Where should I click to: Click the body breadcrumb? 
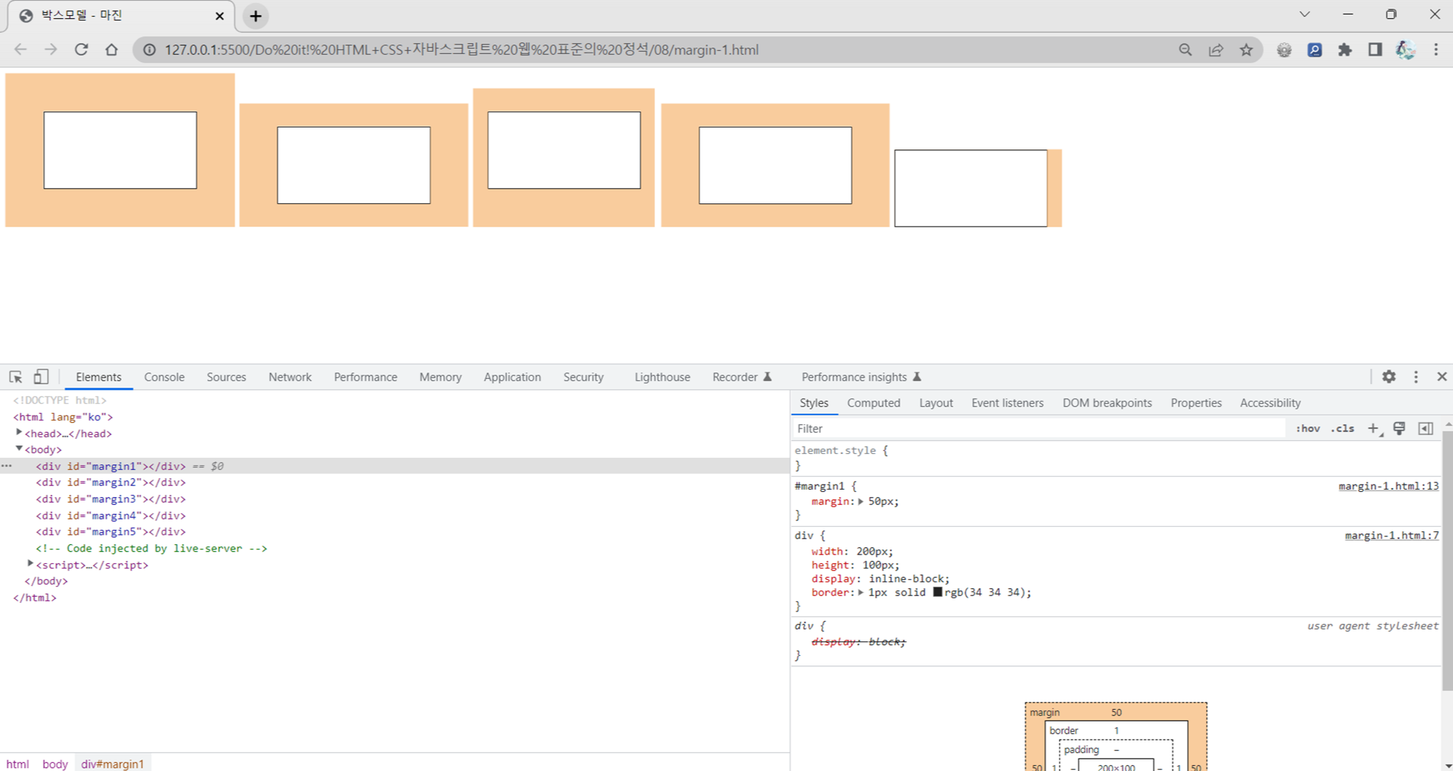coord(55,764)
